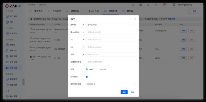Click 保存 to save the storage
The width and height of the screenshot is (206, 102).
124,92
